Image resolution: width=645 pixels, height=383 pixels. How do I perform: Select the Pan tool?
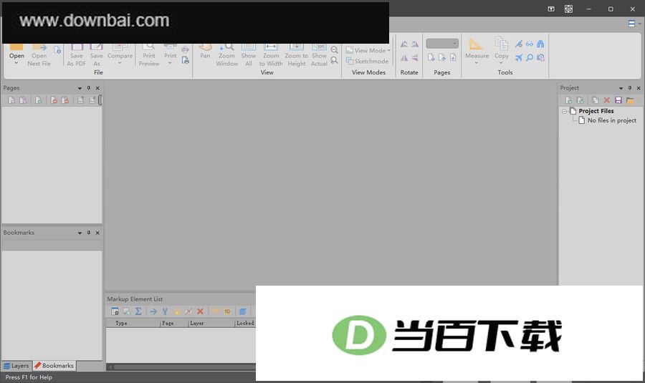tap(205, 52)
